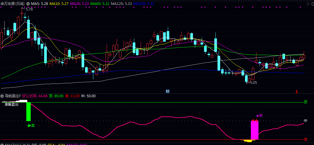Expand the 导航跟庄F indicator menu arrow
This screenshot has height=145, width=314.
[2, 96]
